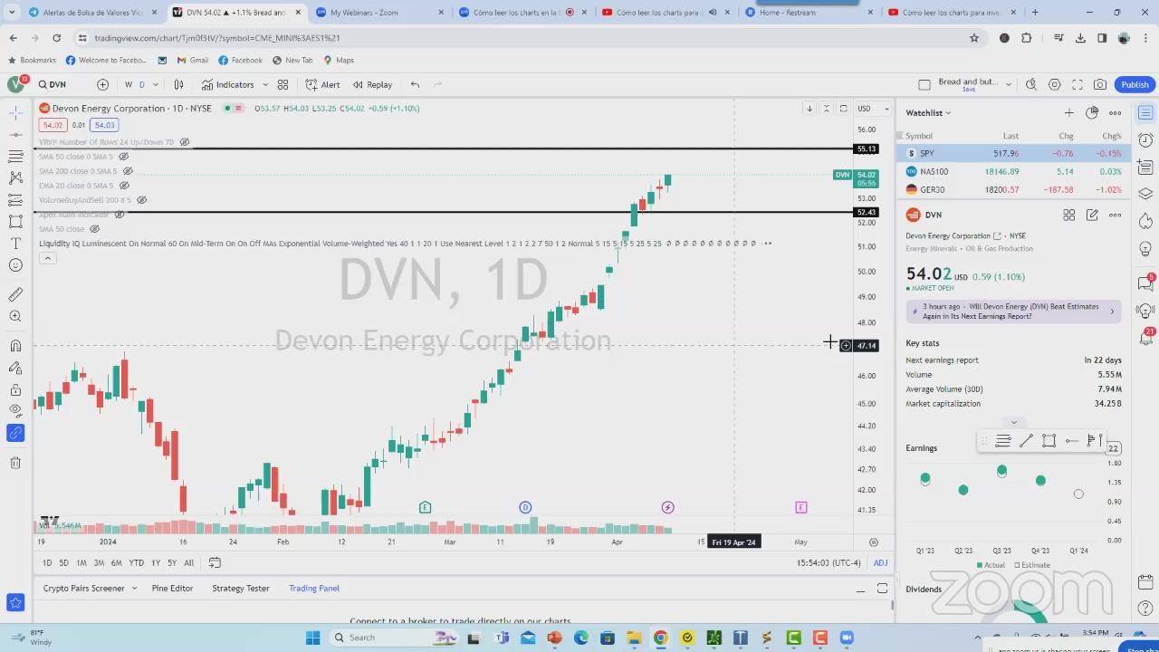Open the patterns drawing tools
The height and width of the screenshot is (652, 1159).
tap(15, 177)
